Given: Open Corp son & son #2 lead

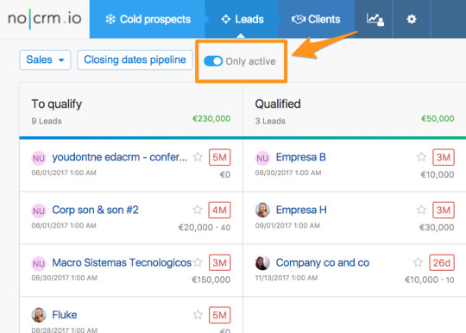Looking at the screenshot, I should (x=95, y=210).
